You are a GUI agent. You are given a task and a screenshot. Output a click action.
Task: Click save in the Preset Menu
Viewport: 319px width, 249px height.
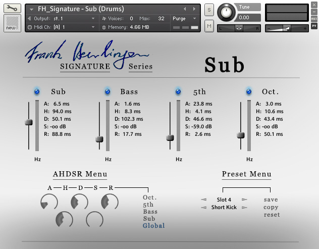(271, 200)
